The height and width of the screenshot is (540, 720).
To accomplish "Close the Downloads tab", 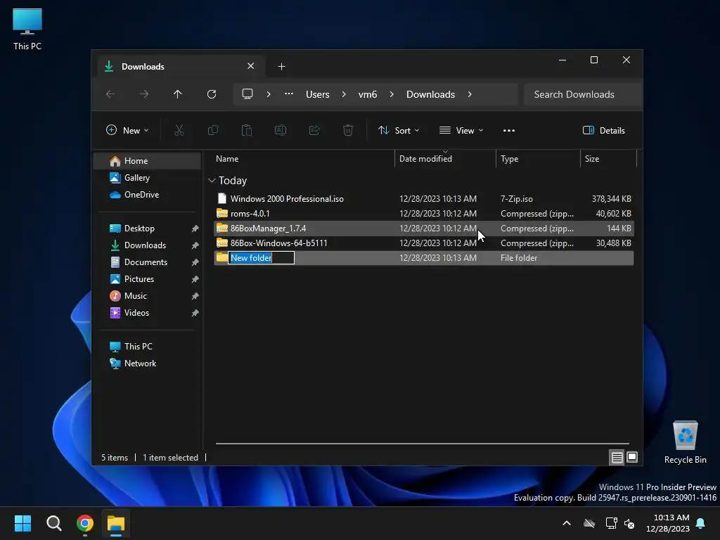I will tap(251, 66).
